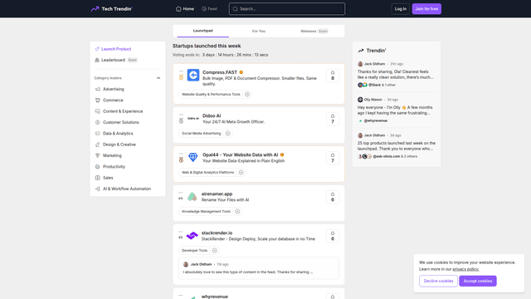Upvote Didoo AI
This screenshot has height=299, width=531.
point(333,119)
